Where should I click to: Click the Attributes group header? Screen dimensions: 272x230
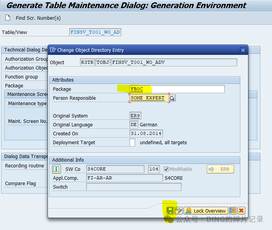click(x=144, y=80)
